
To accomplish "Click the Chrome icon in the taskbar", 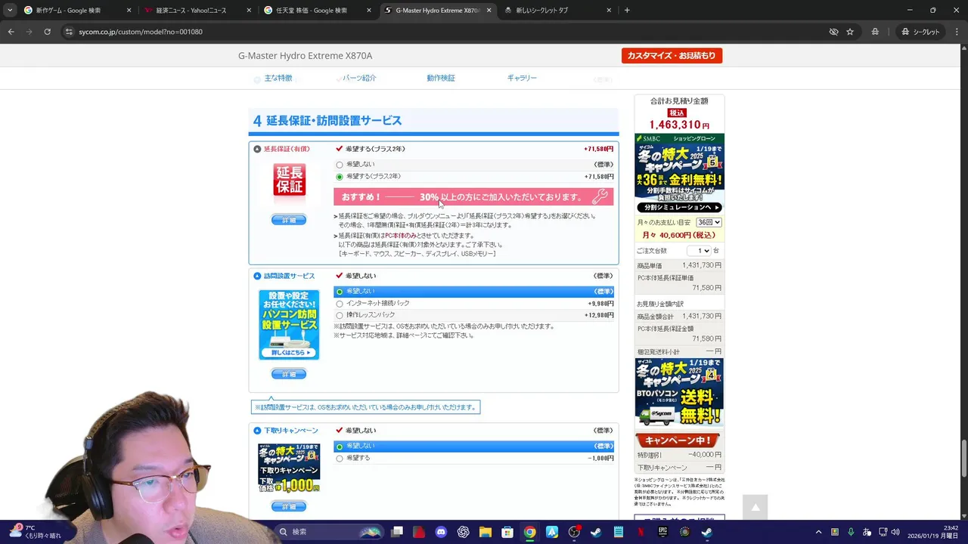I will (x=529, y=532).
